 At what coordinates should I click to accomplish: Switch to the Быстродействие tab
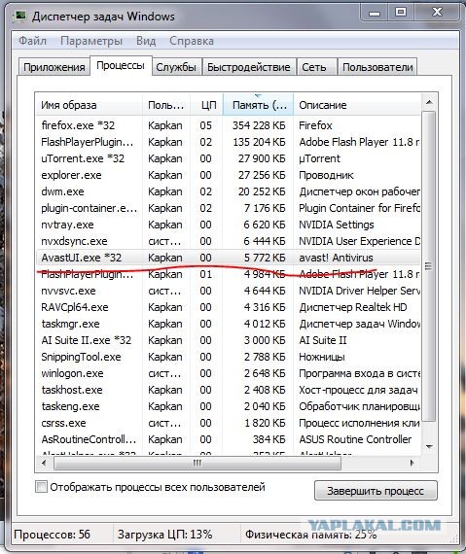[x=248, y=67]
